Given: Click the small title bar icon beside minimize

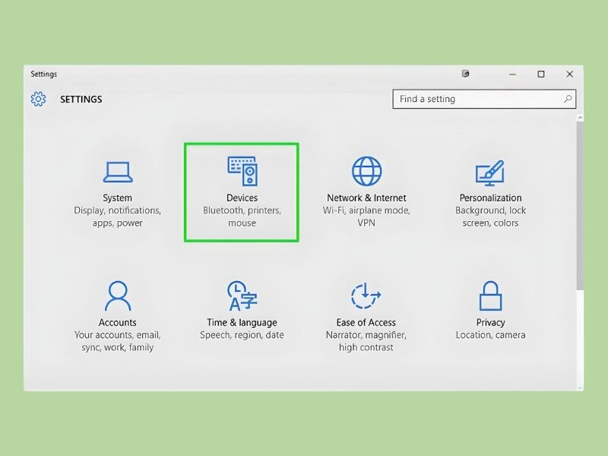Looking at the screenshot, I should coord(465,74).
